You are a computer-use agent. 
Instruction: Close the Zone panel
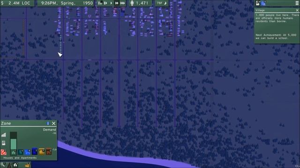[54, 123]
